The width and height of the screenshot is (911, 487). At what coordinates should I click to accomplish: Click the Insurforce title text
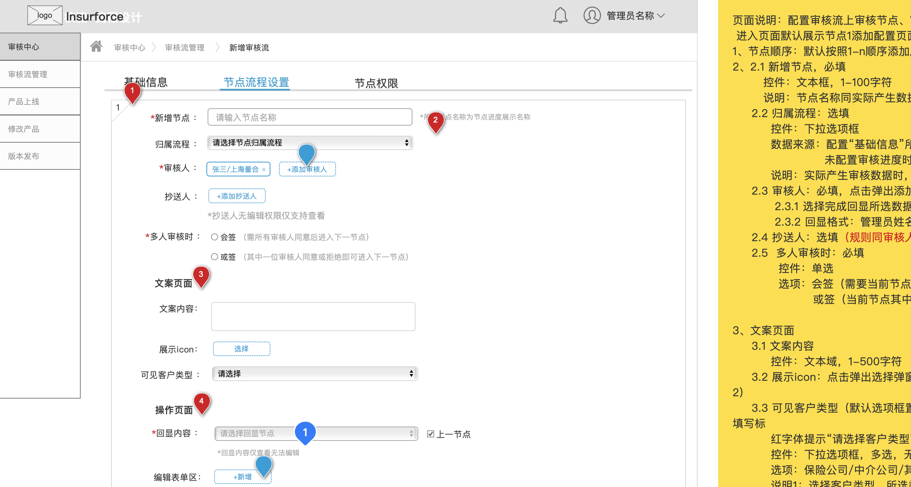(x=95, y=17)
